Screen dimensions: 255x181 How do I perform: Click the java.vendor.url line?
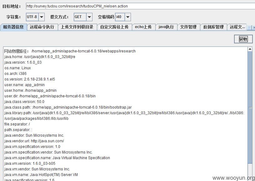coord(34,141)
